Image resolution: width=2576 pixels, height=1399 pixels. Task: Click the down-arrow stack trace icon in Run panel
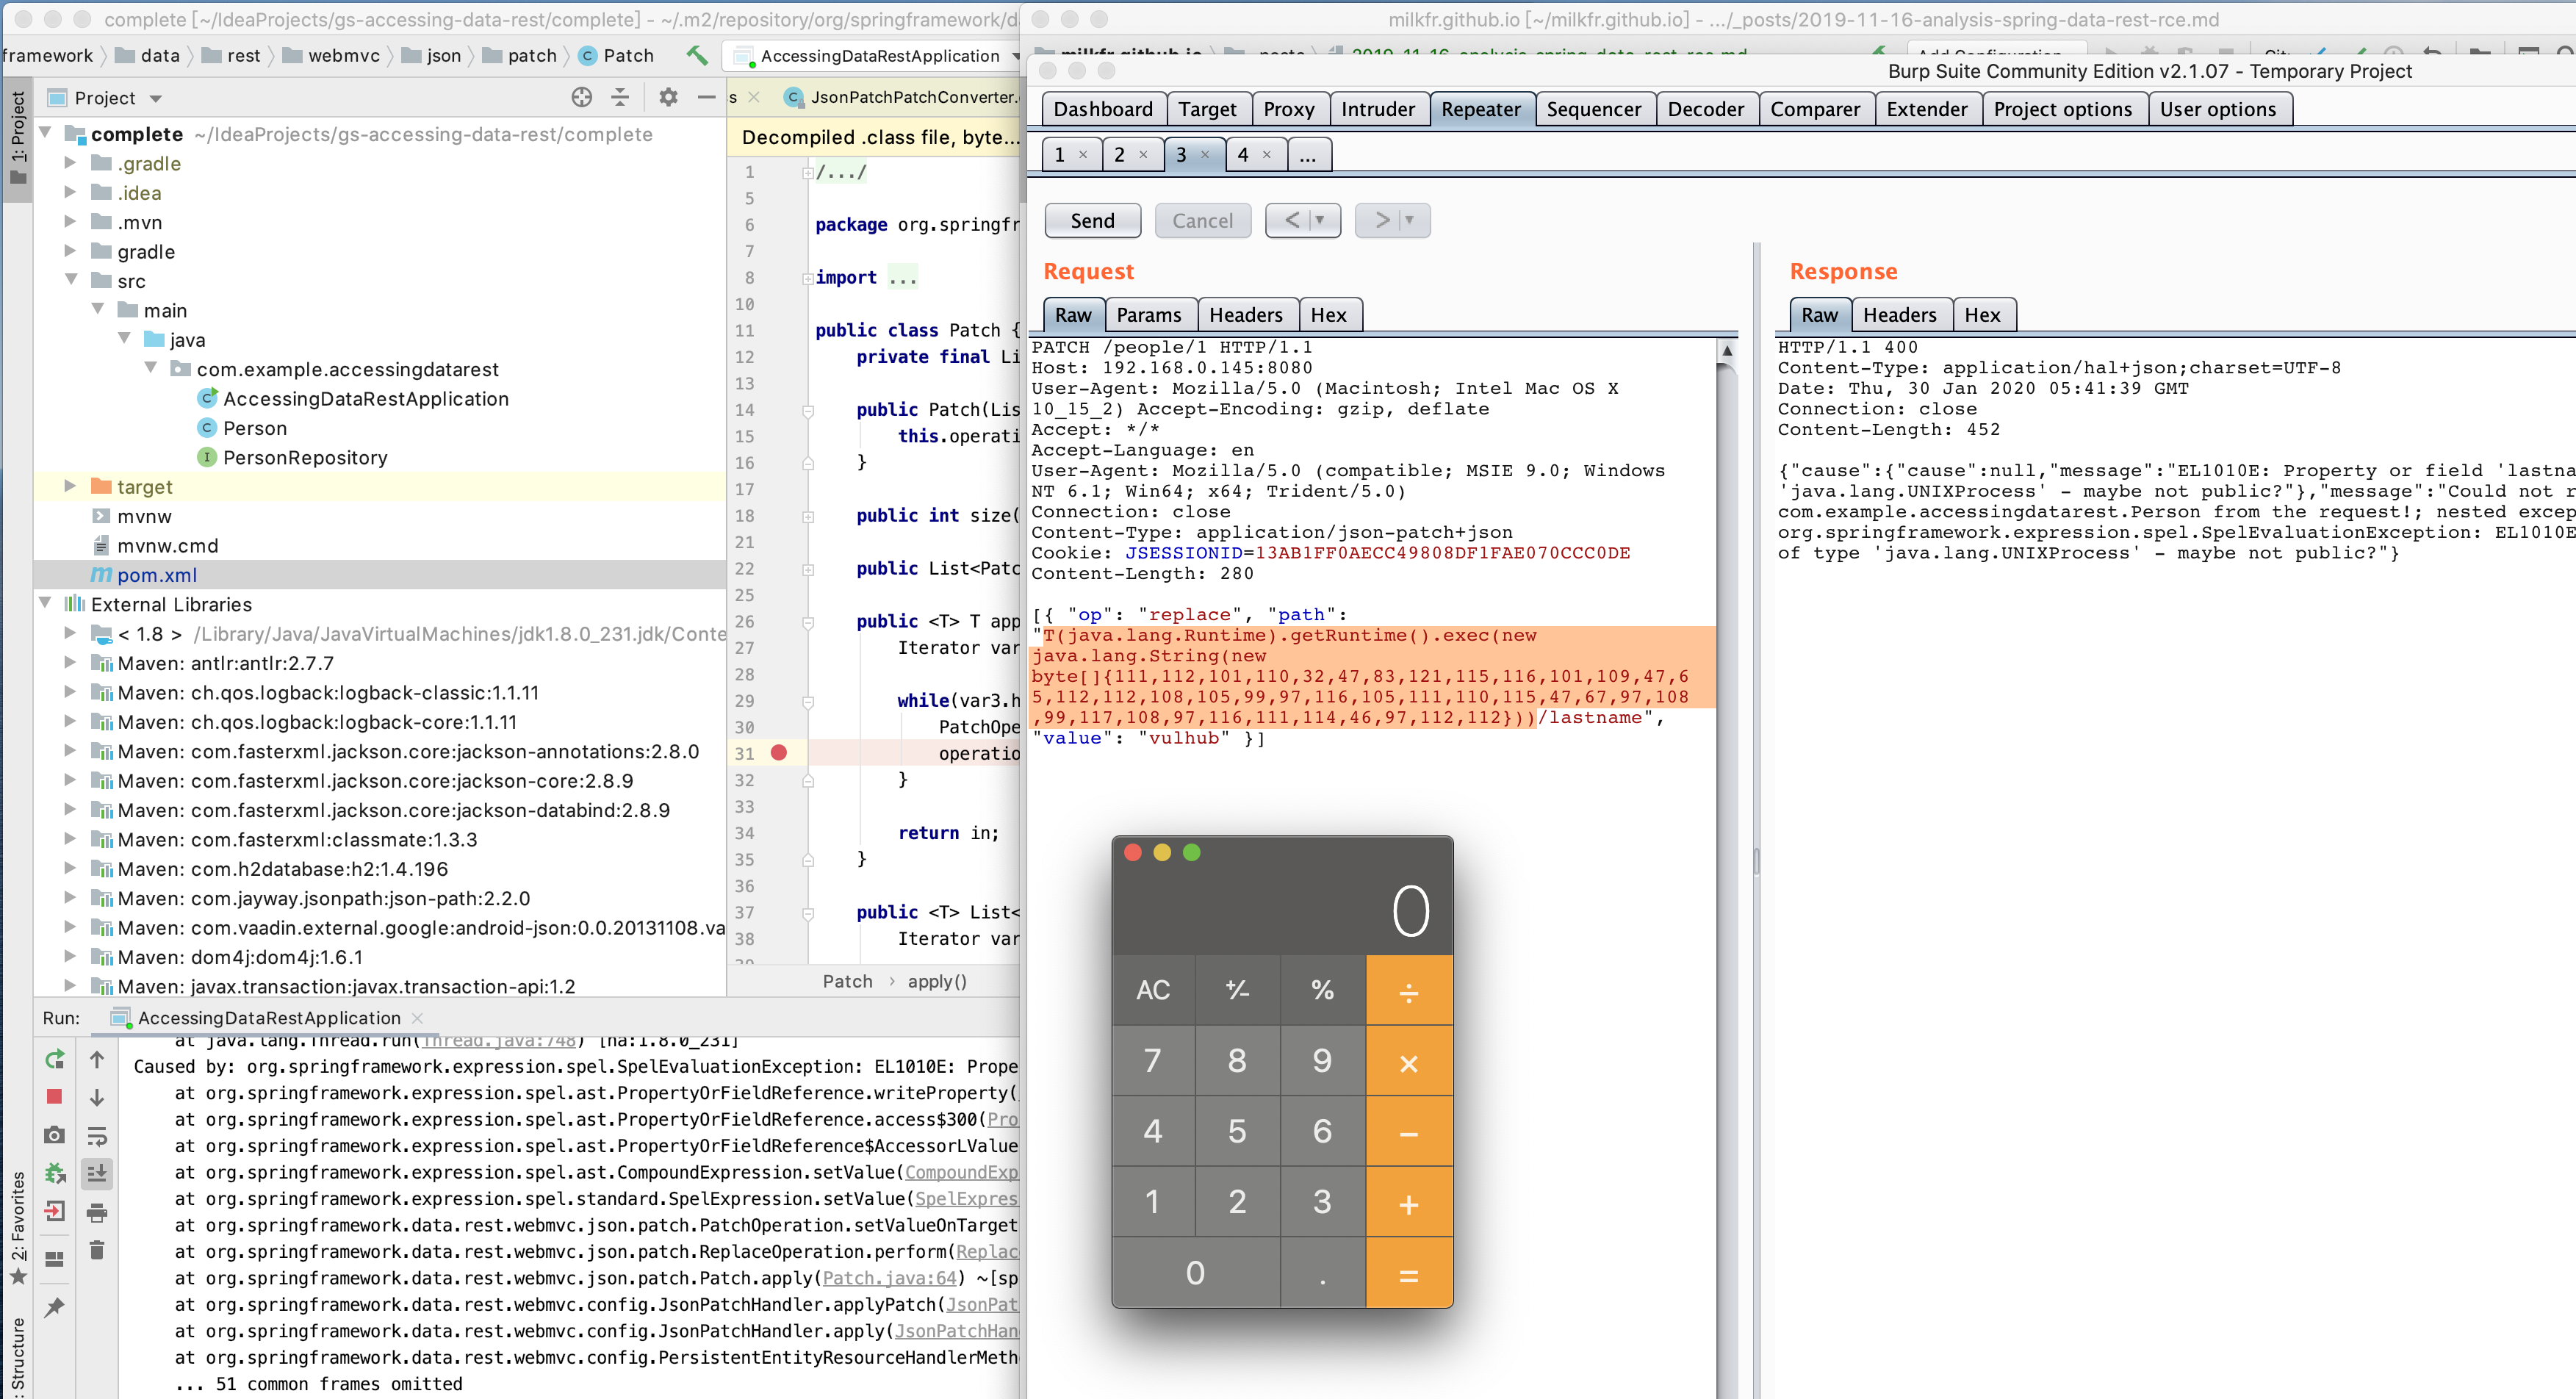point(97,1097)
